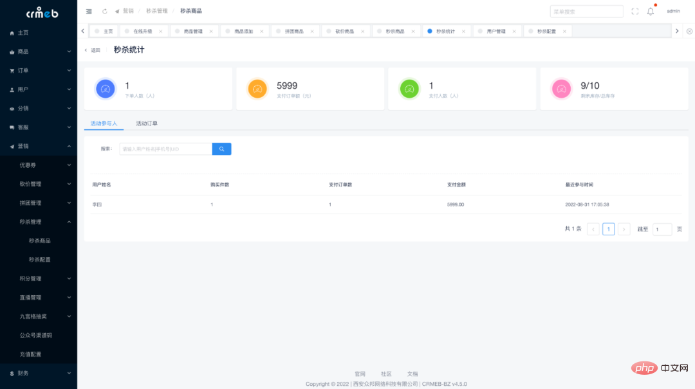Viewport: 695px width, 389px height.
Task: Click the crmeb logo
Action: pyautogui.click(x=42, y=13)
